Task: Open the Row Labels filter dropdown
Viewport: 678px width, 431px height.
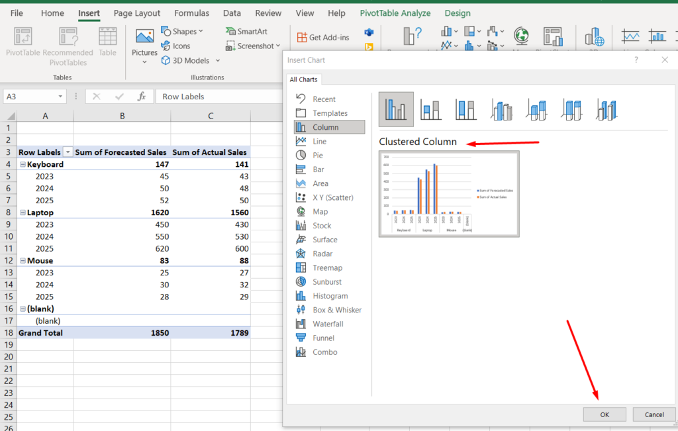Action: 68,152
